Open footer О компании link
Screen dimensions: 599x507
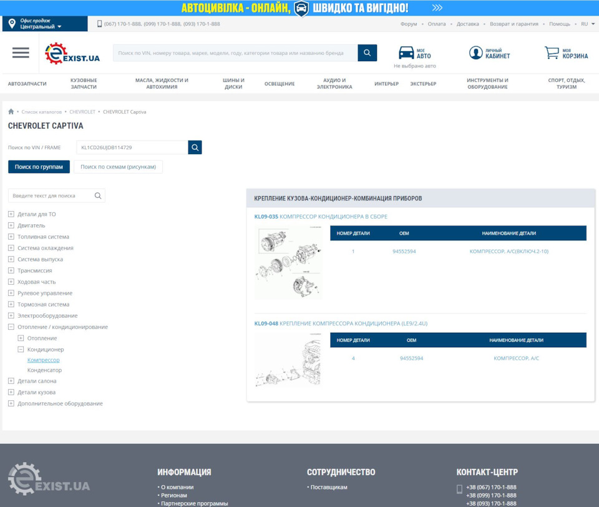point(177,487)
